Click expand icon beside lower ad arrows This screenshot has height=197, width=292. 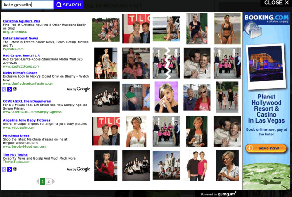15,169
